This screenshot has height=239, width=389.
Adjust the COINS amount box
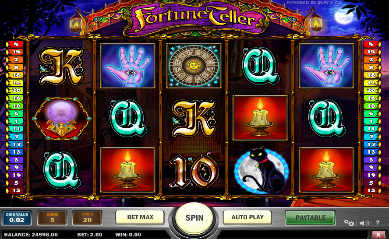coord(52,218)
